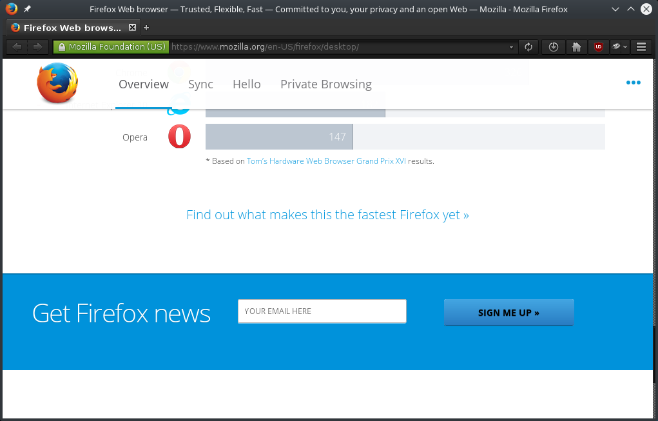Screen dimensions: 658x421
Task: Click the Mozilla Foundation (US) identity badge
Action: tap(111, 47)
